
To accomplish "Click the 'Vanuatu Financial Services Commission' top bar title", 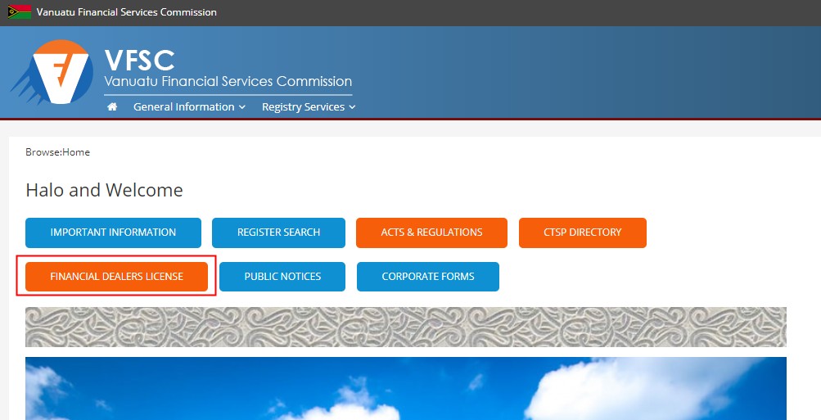I will [x=127, y=12].
